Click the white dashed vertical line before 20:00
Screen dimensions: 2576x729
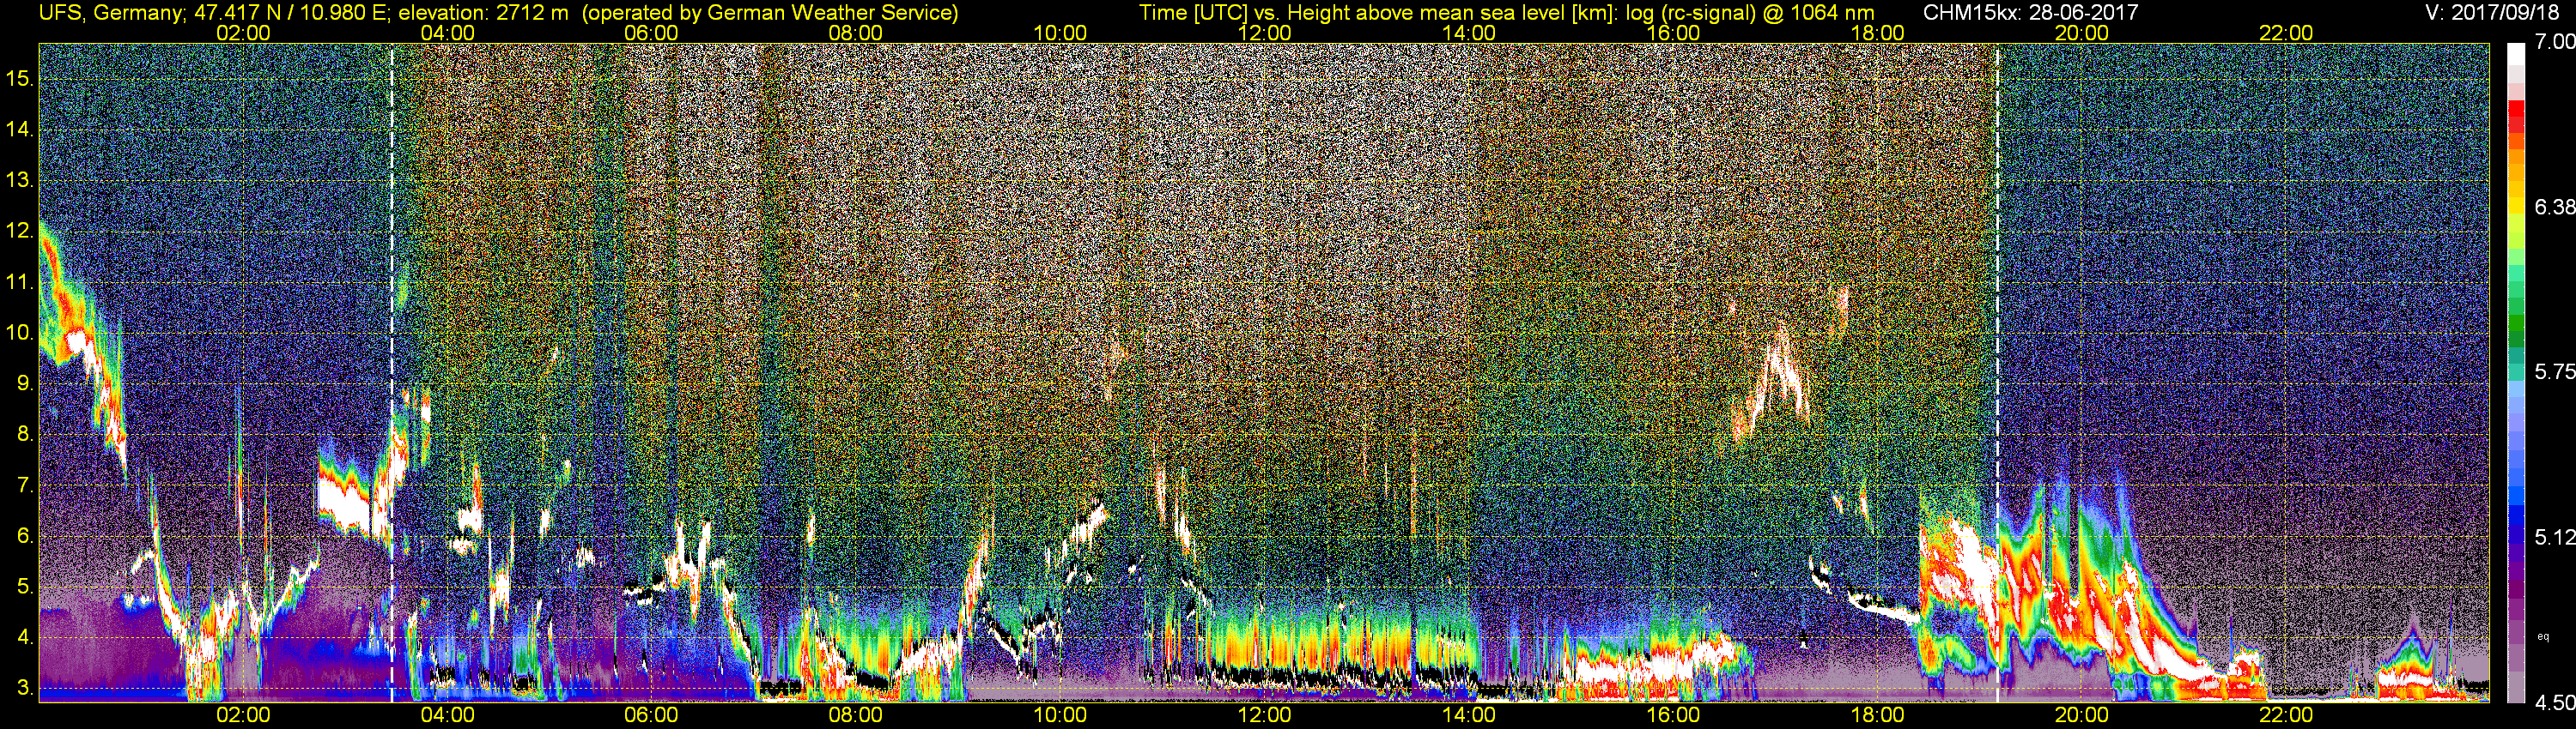click(1997, 372)
